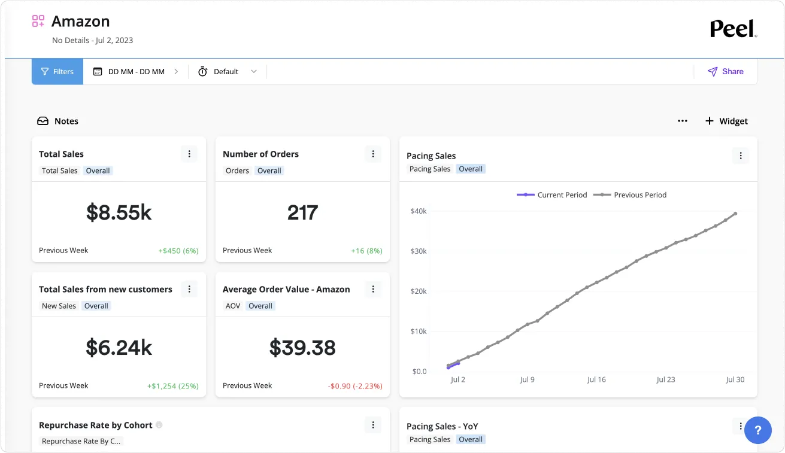Open the upper Pacing Sales kebab menu
This screenshot has width=785, height=453.
coord(741,156)
